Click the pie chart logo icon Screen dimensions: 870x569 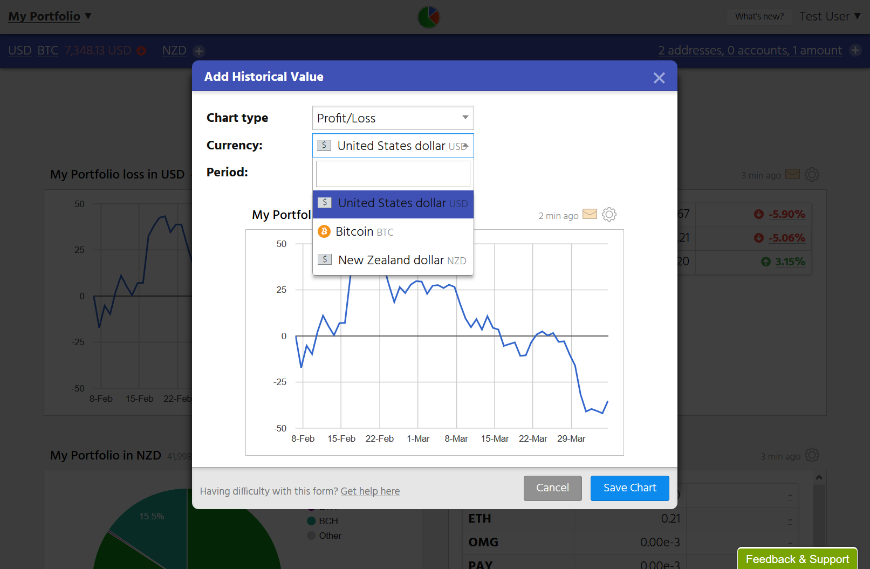coord(429,17)
